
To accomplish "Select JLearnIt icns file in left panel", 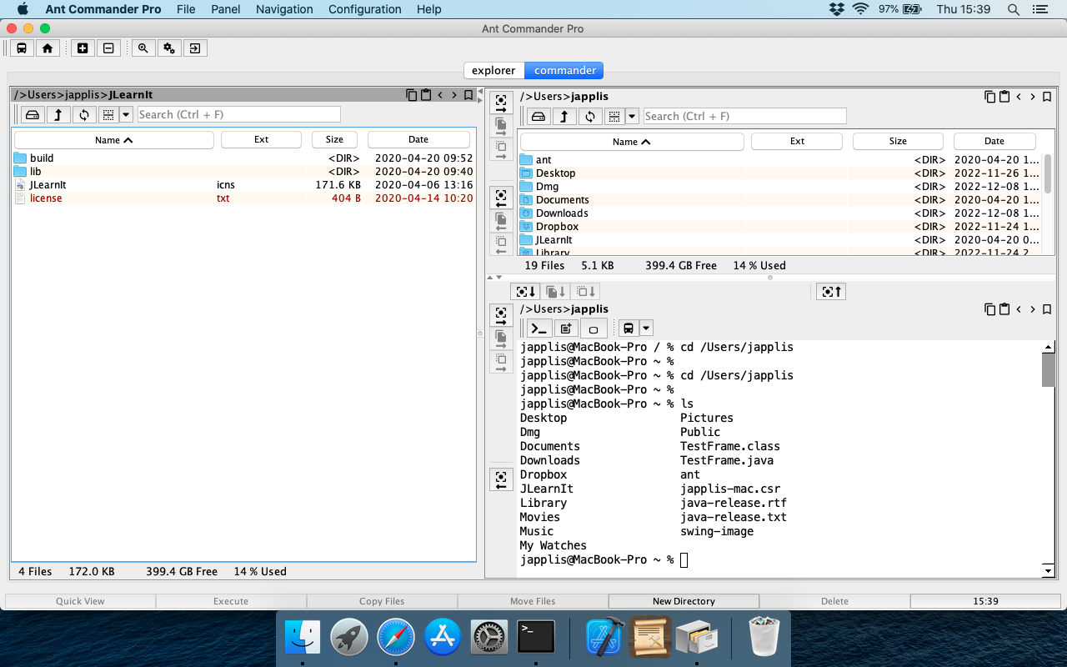I will 243,185.
